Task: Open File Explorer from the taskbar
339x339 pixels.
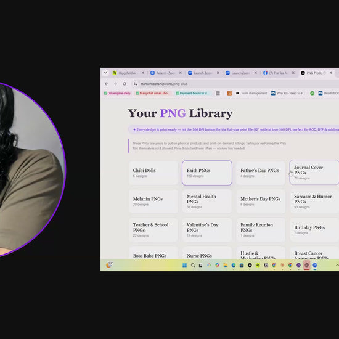Action: click(x=225, y=265)
